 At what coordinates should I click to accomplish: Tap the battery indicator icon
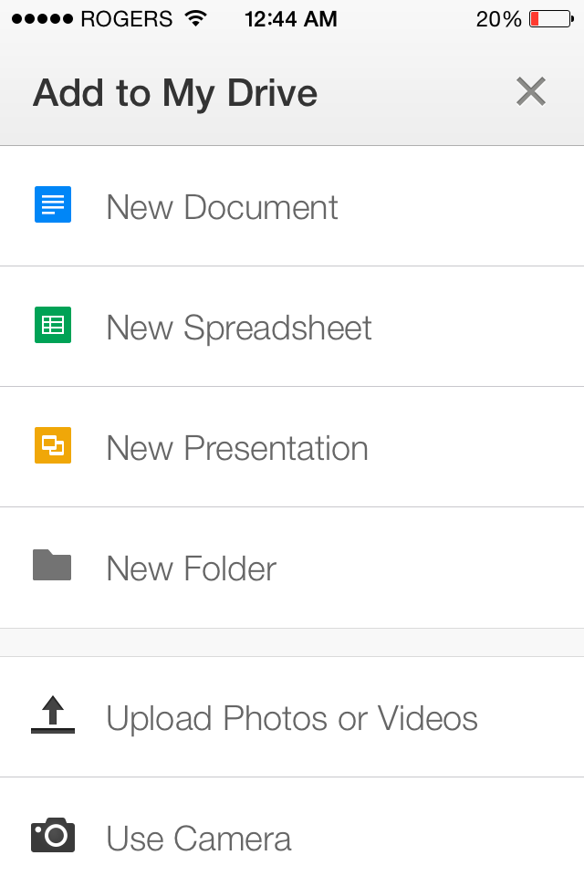pyautogui.click(x=551, y=19)
